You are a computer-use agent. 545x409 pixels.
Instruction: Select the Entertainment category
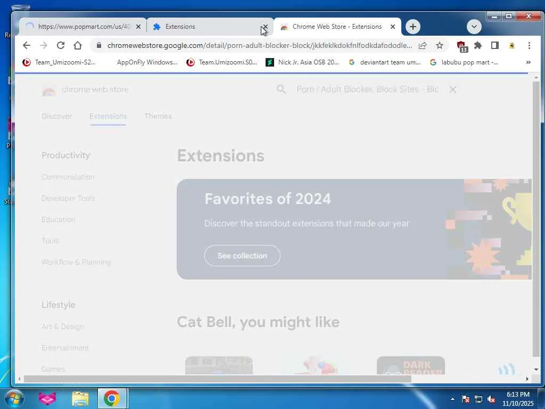[x=65, y=348]
